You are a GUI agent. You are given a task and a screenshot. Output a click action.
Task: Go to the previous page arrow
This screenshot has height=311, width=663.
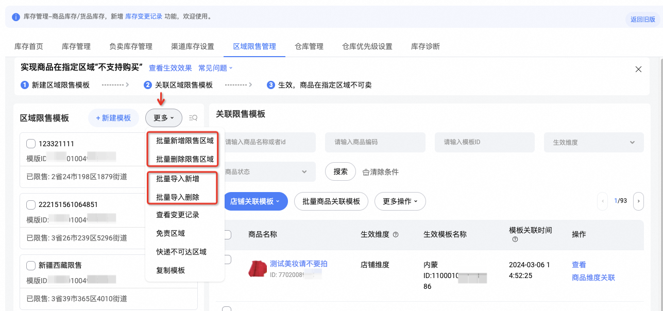point(602,201)
